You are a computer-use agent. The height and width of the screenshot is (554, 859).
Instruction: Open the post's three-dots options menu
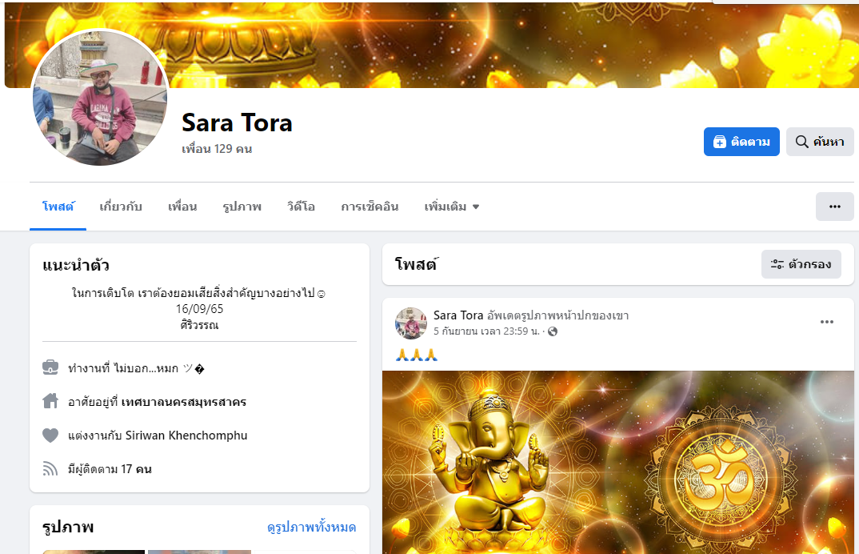coord(827,322)
